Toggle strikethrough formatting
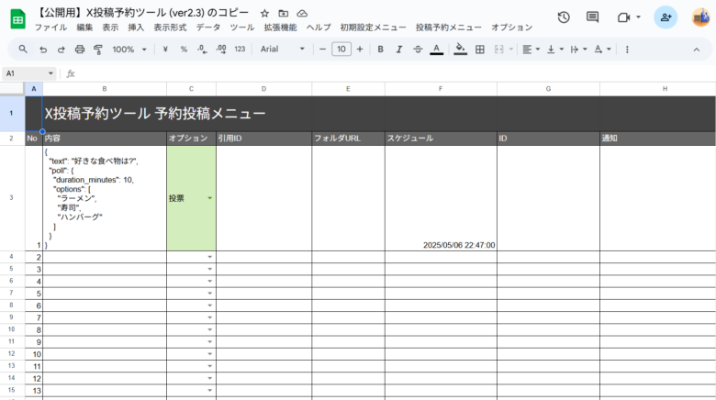Screen dimensions: 716x400 point(418,50)
